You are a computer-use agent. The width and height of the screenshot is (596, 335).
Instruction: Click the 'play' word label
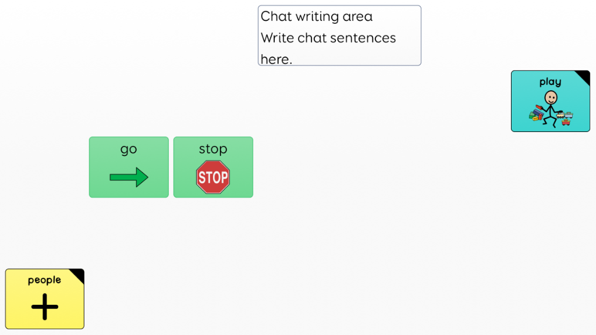551,82
